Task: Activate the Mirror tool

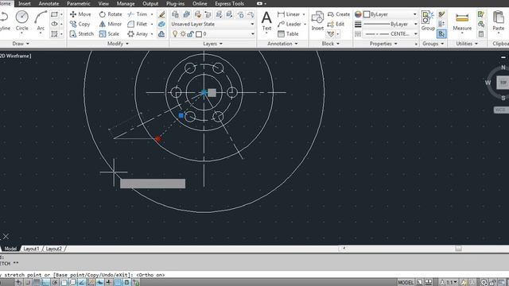Action: point(110,24)
